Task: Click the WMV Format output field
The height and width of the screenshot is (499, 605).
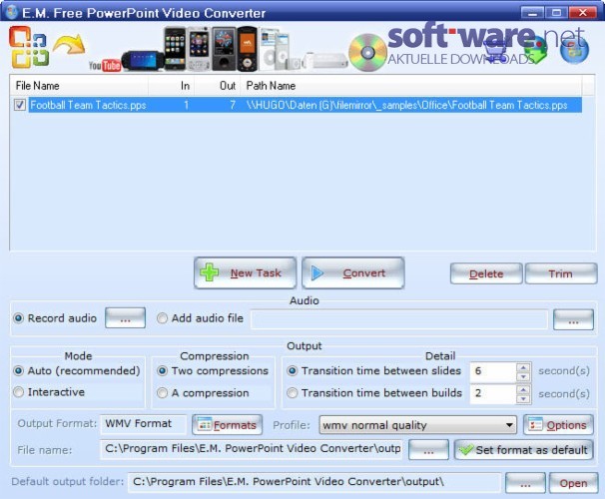Action: [143, 424]
